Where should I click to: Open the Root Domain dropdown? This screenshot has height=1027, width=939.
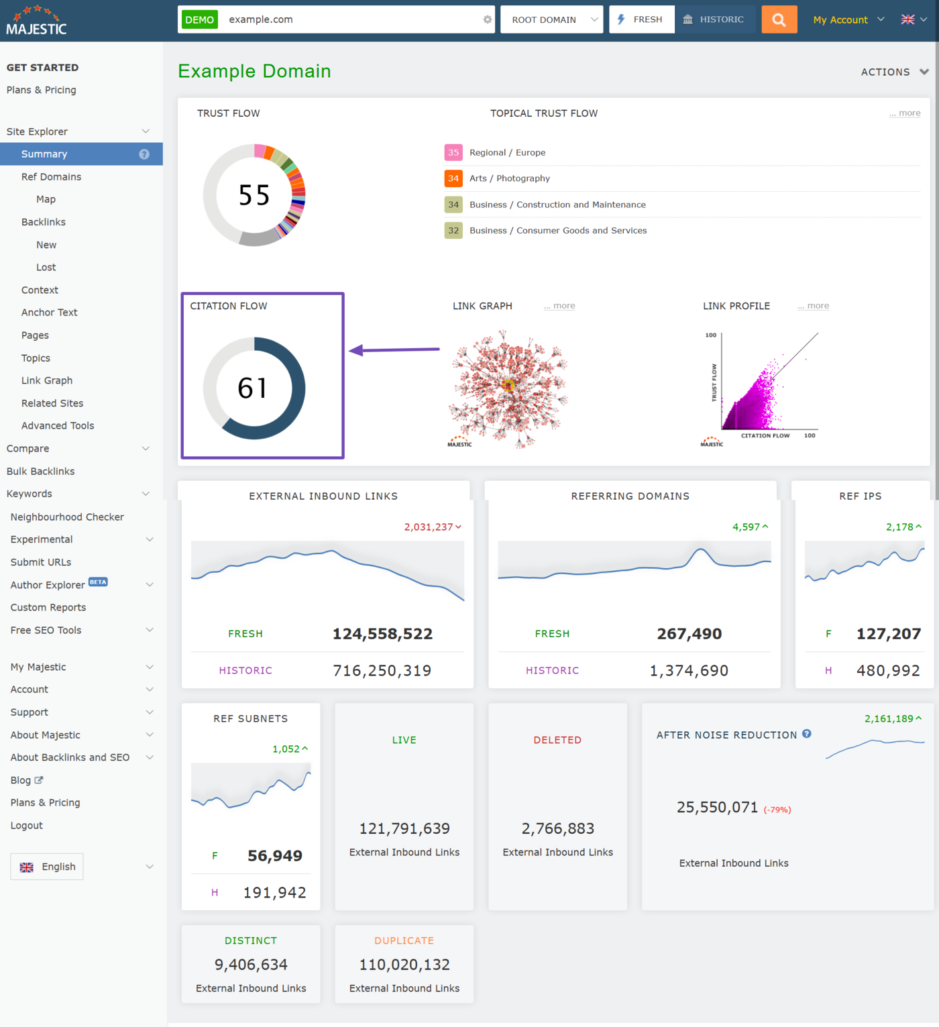tap(551, 19)
